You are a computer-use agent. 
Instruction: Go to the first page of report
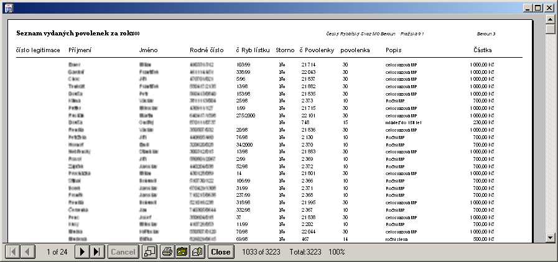[12, 251]
